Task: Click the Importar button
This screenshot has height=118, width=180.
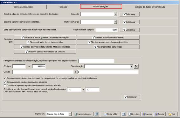Action: 147,114
